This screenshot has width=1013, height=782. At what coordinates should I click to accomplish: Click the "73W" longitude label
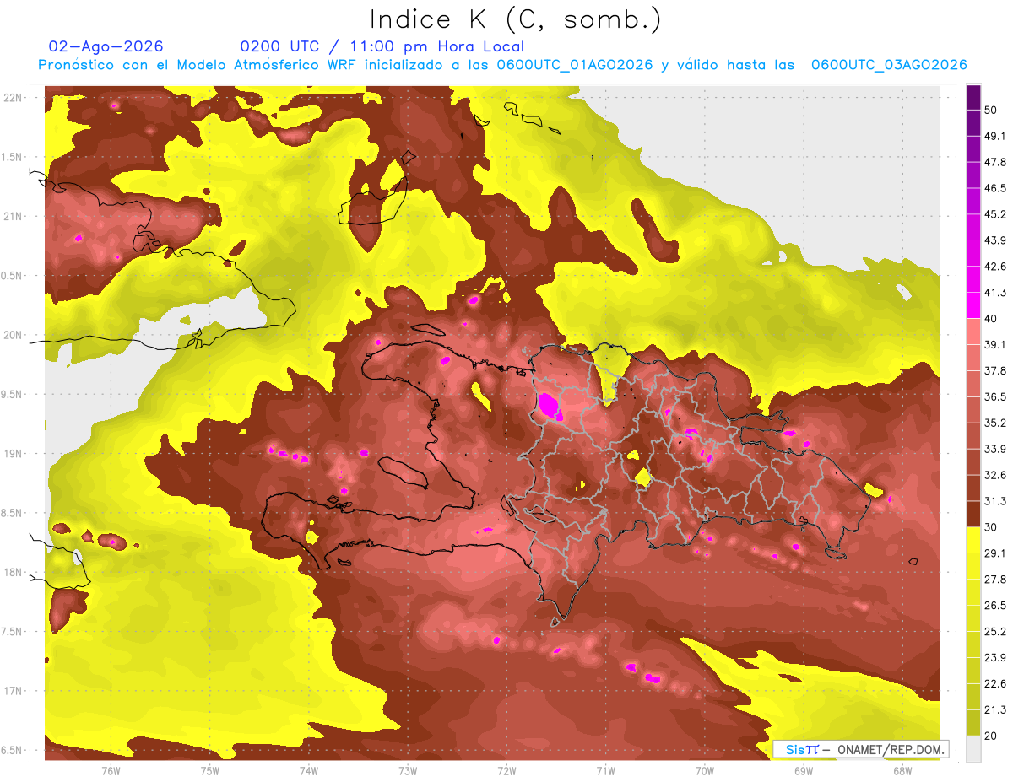point(408,770)
